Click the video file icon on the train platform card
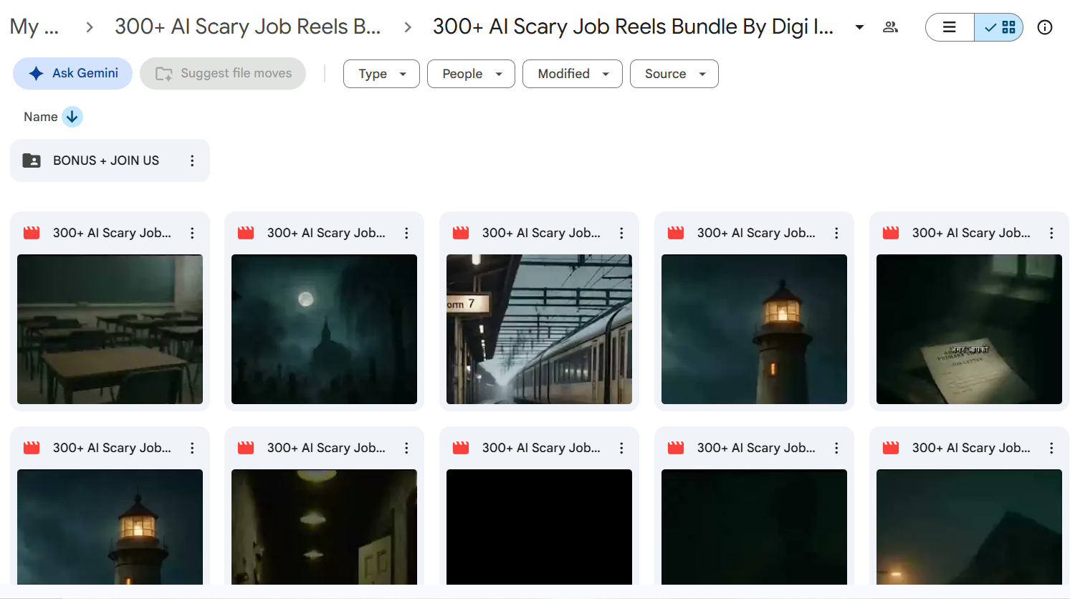Viewport: 1070px width, 599px height. tap(461, 233)
